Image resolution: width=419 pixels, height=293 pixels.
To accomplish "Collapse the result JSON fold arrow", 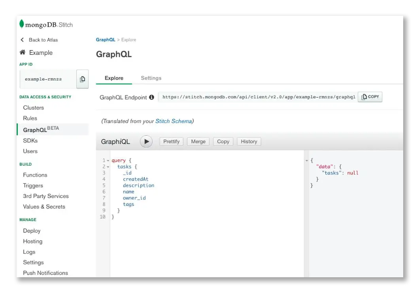I will pos(307,160).
